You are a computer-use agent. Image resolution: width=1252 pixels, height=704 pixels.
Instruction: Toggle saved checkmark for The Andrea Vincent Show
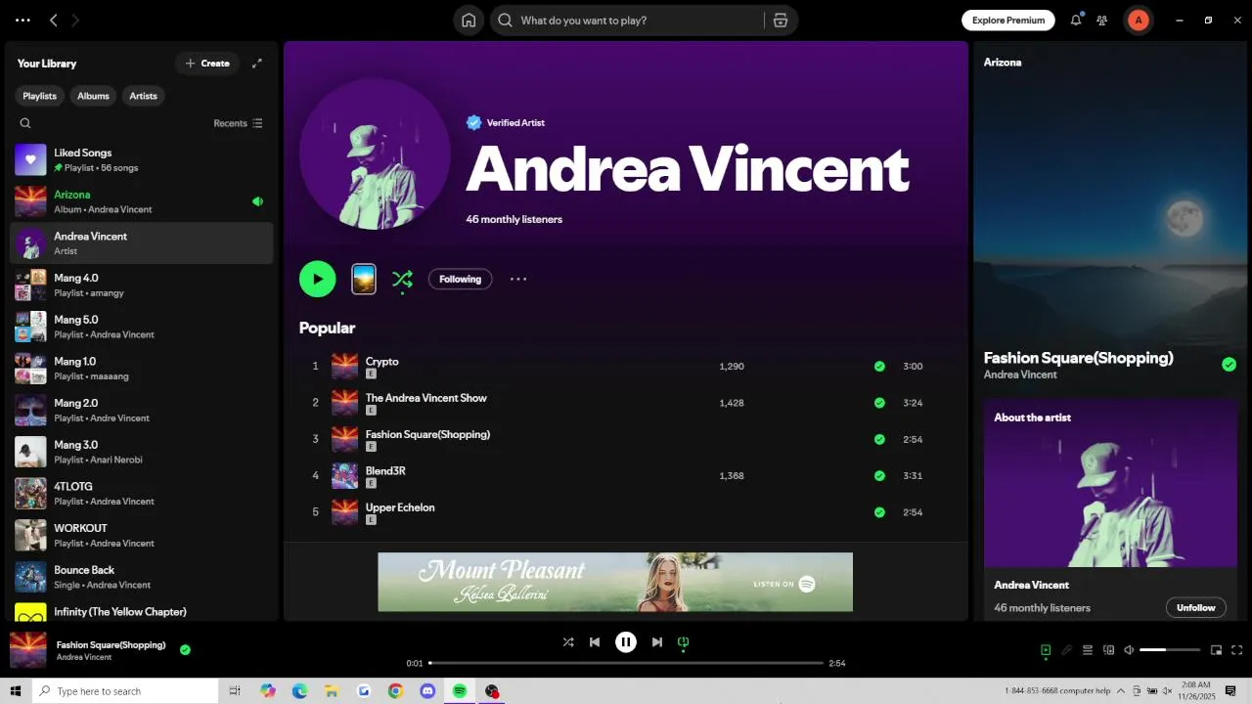tap(879, 403)
